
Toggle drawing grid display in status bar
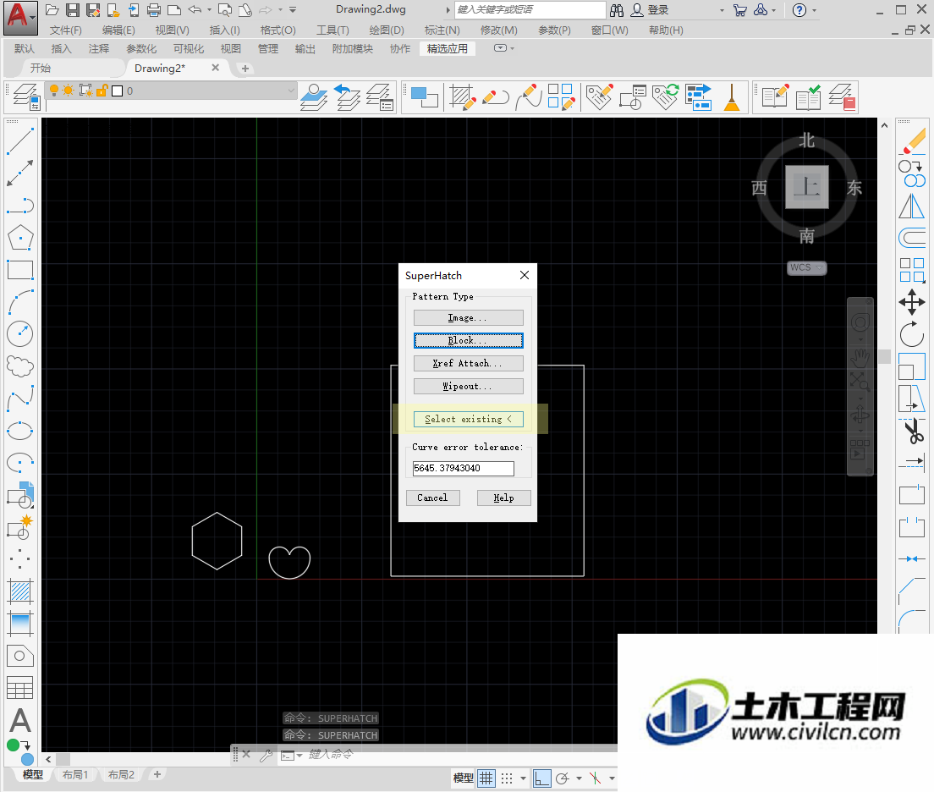(486, 778)
